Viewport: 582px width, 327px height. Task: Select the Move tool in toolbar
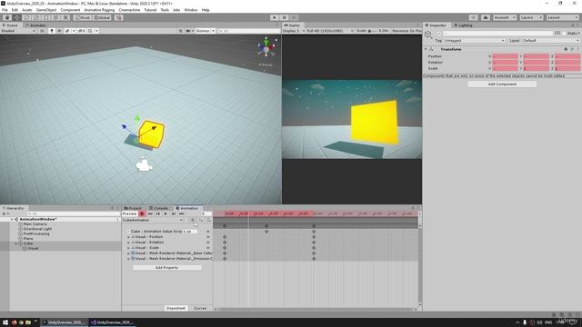[16, 17]
